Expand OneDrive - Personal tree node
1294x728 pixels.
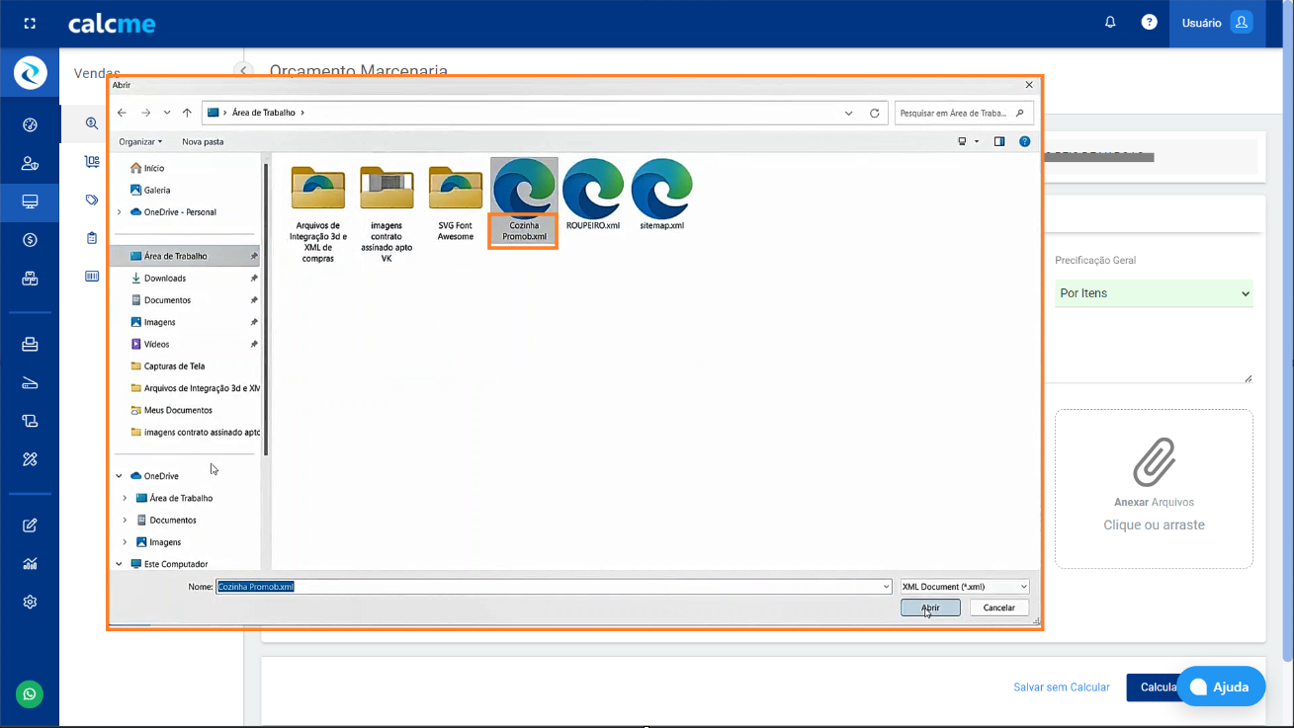point(120,212)
